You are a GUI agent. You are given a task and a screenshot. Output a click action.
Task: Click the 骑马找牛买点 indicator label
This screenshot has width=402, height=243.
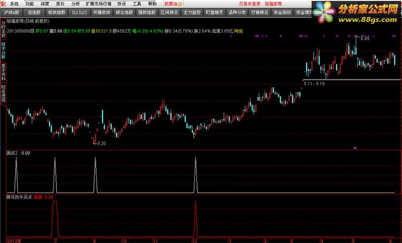[19, 197]
